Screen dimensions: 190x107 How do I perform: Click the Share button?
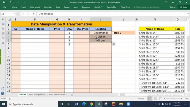[x=183, y=7]
